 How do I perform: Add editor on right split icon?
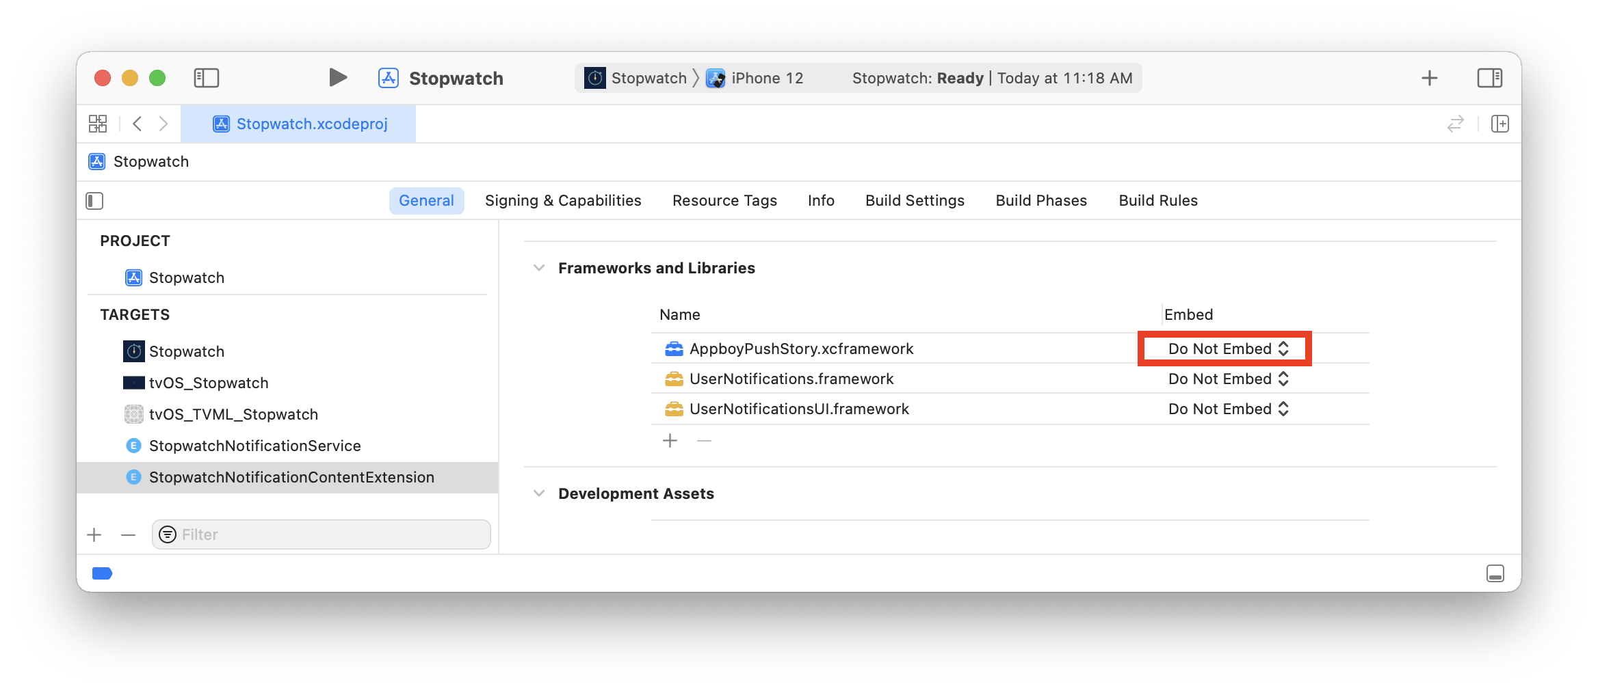[1499, 124]
